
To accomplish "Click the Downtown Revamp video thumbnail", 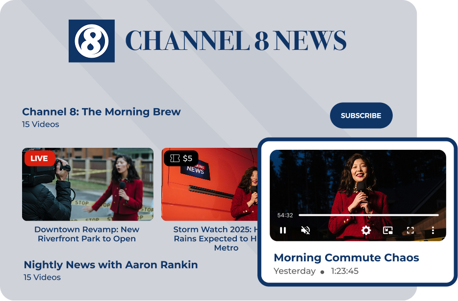I will (87, 184).
